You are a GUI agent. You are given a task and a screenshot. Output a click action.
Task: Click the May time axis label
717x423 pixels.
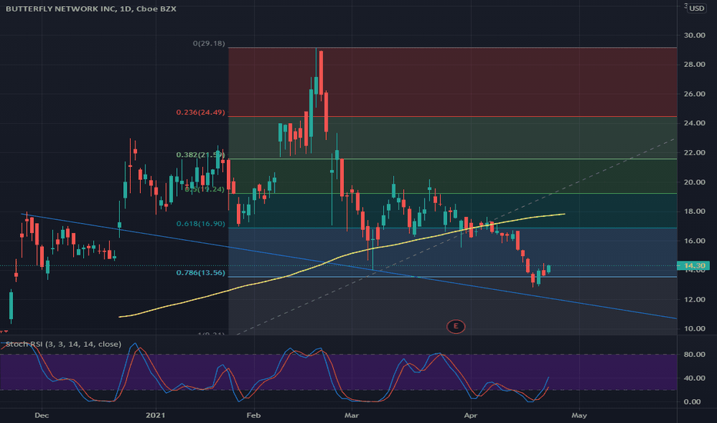pos(579,415)
